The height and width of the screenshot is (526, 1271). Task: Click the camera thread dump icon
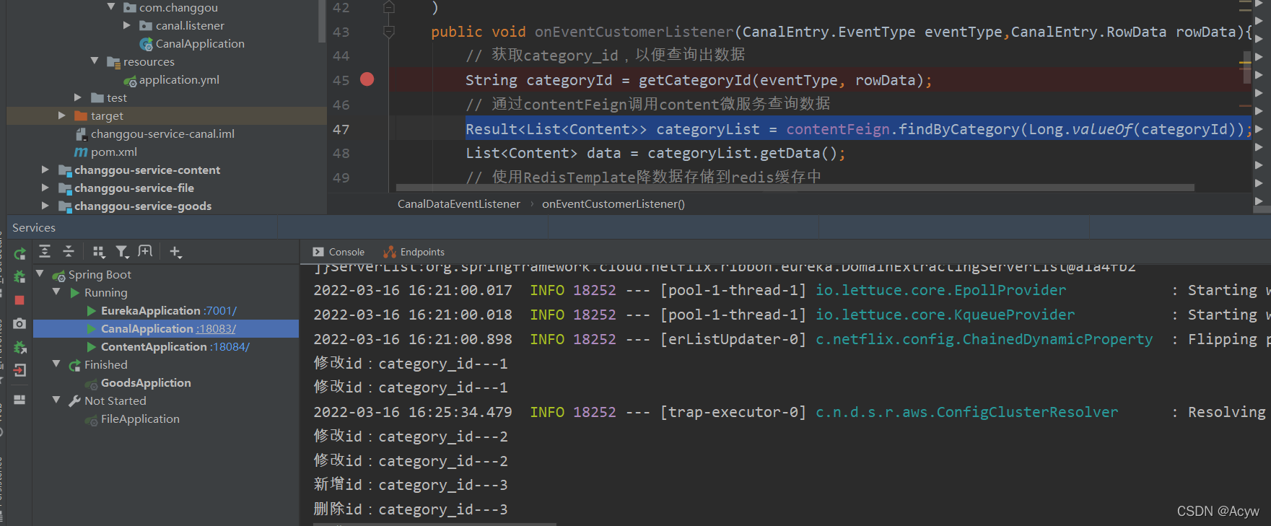(x=19, y=323)
